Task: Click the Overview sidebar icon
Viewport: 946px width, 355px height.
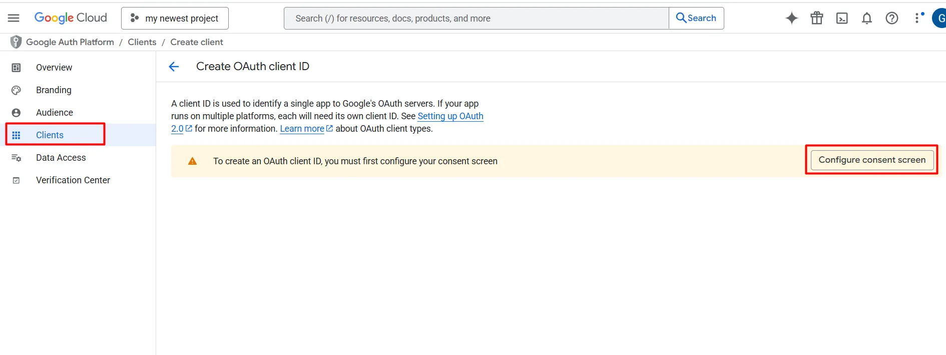Action: pyautogui.click(x=16, y=68)
